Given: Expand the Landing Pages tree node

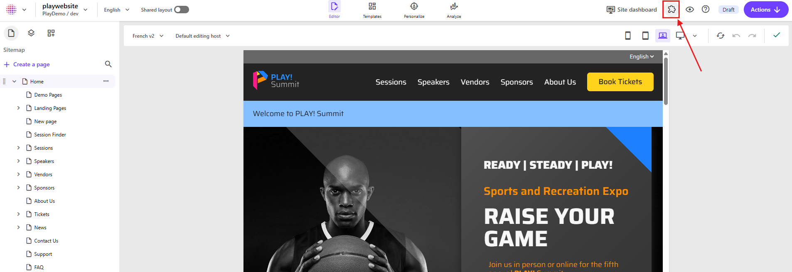Looking at the screenshot, I should (x=18, y=108).
